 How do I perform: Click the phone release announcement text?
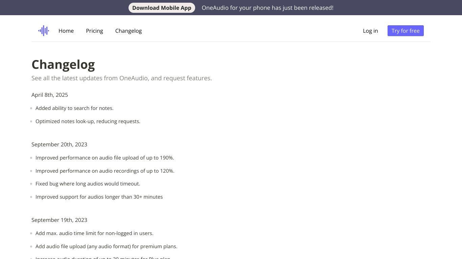click(x=268, y=8)
